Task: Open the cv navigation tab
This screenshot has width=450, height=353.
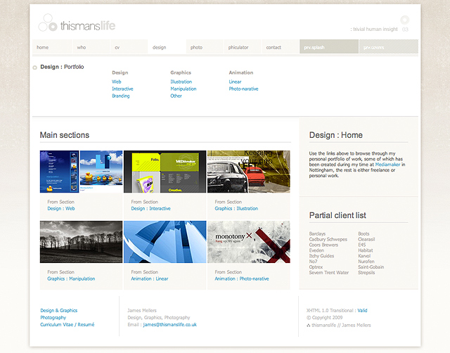Action: [x=129, y=47]
